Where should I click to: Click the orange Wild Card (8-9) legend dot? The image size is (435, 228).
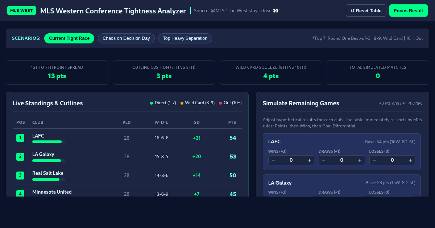[x=182, y=103]
